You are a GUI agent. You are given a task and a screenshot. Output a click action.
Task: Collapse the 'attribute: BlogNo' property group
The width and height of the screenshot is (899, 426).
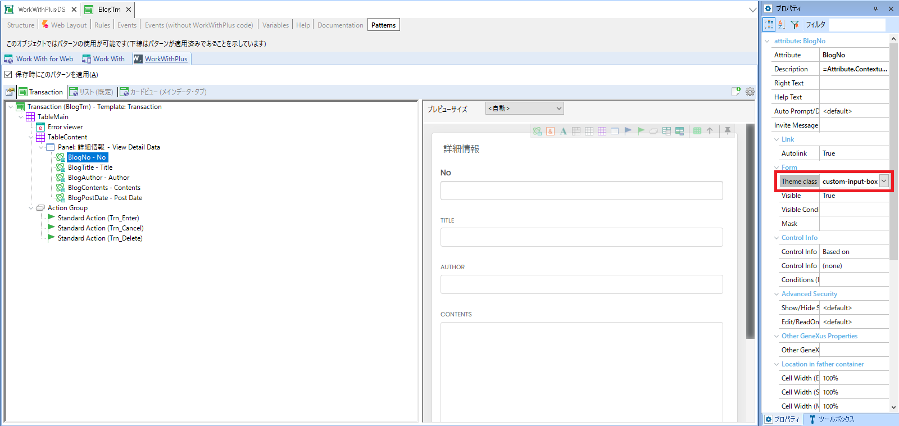[768, 41]
